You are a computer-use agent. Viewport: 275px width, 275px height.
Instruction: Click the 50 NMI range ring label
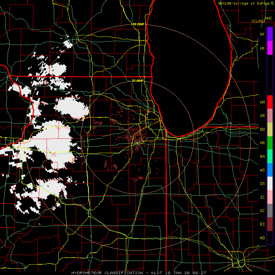tap(137, 81)
